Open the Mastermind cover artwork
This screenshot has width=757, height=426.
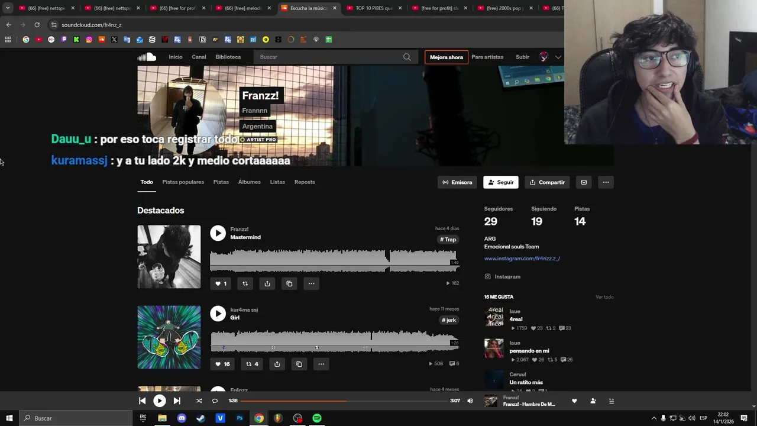coord(169,257)
